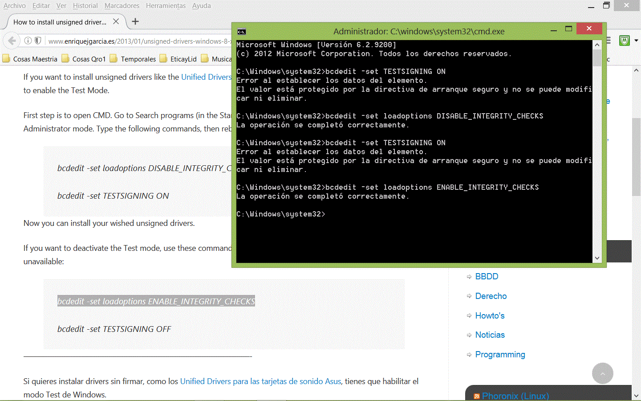This screenshot has width=641, height=401.
Task: Click the tracking protection shield icon
Action: (x=38, y=41)
